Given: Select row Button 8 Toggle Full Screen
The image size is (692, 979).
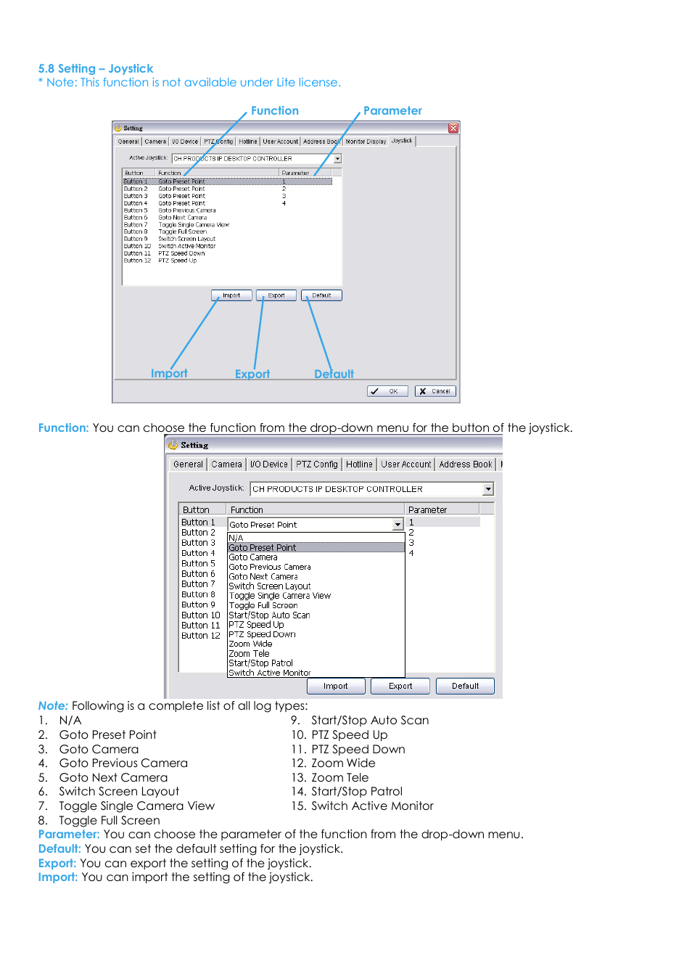Looking at the screenshot, I should pos(227,232).
